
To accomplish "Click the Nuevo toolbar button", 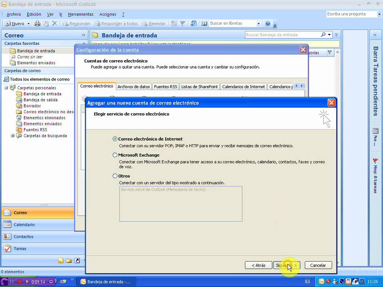I will pyautogui.click(x=15, y=24).
